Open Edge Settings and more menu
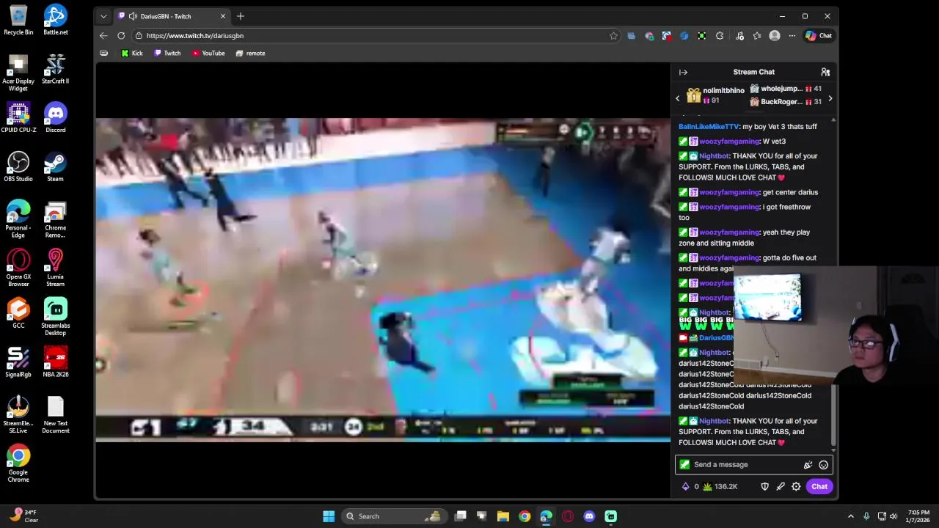The height and width of the screenshot is (528, 939). [792, 35]
